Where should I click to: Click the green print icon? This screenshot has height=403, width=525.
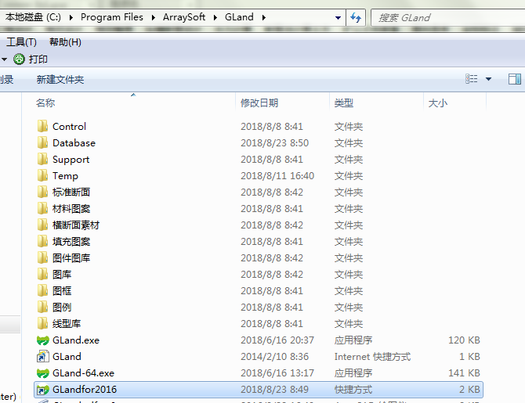[19, 59]
